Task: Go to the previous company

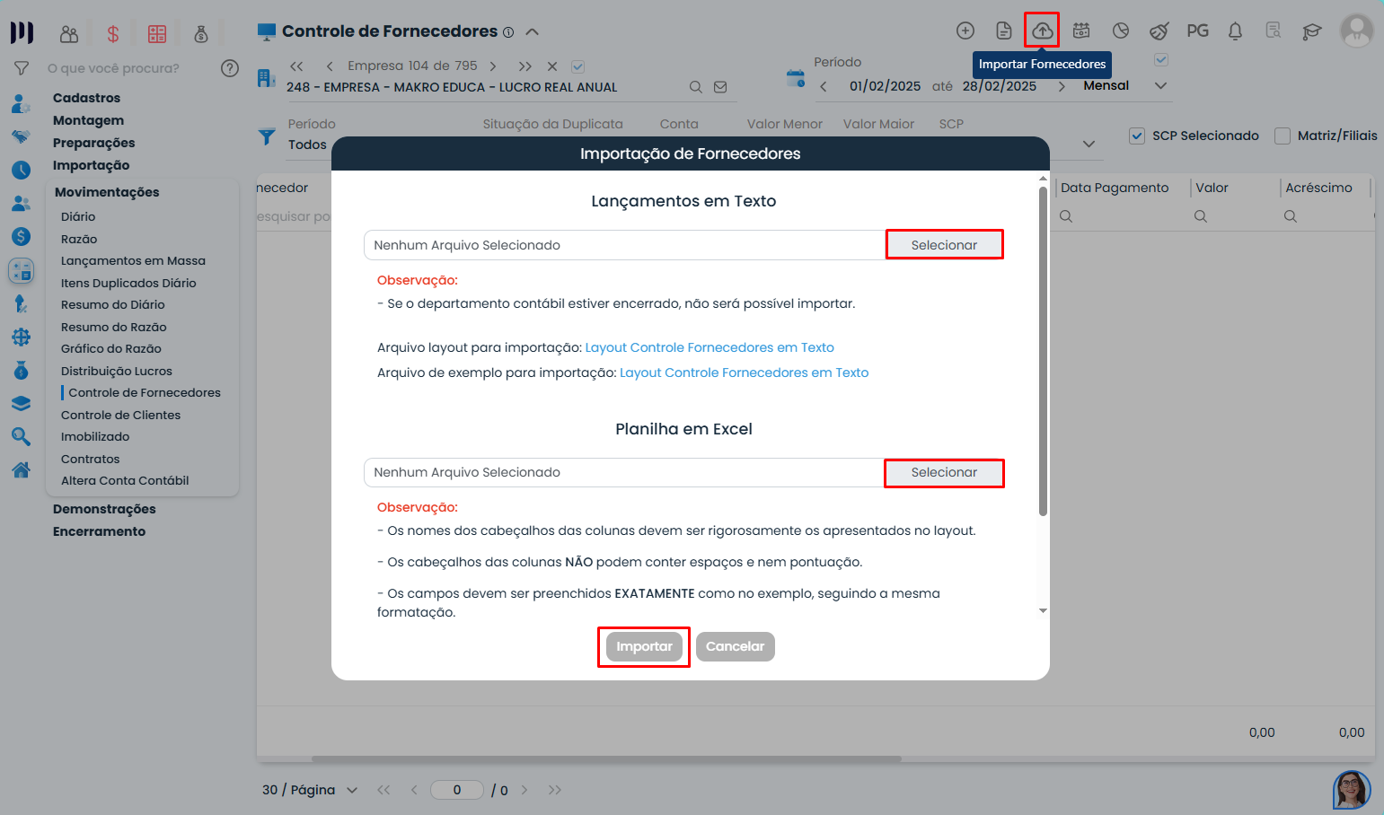Action: 330,66
